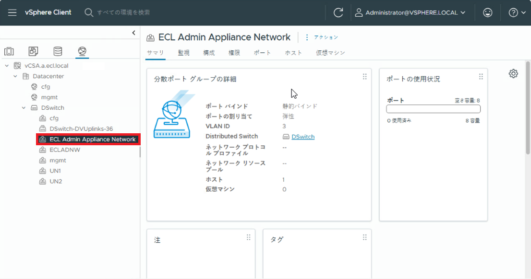Switch to Storage inventory view icon

point(58,51)
